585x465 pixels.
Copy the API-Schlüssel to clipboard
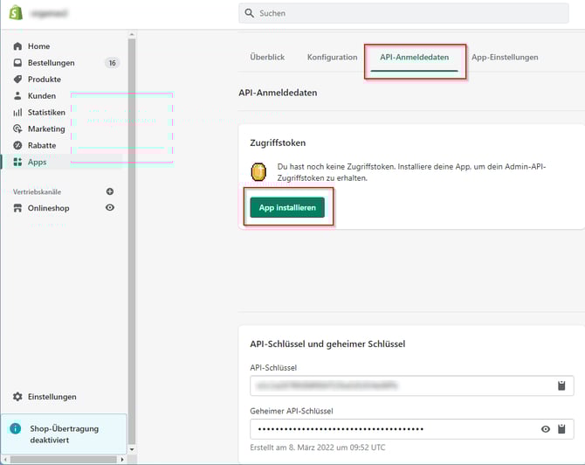click(x=562, y=385)
